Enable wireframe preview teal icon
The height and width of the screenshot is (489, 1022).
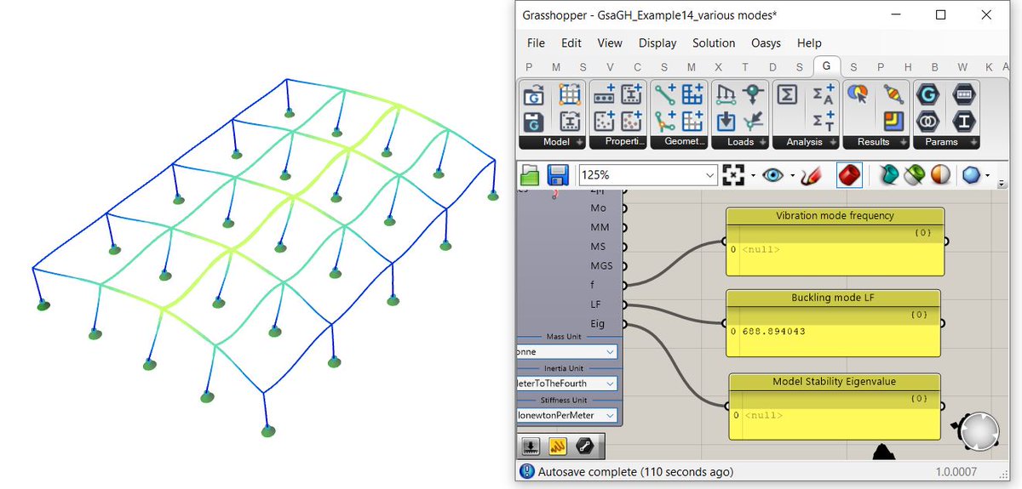point(890,175)
